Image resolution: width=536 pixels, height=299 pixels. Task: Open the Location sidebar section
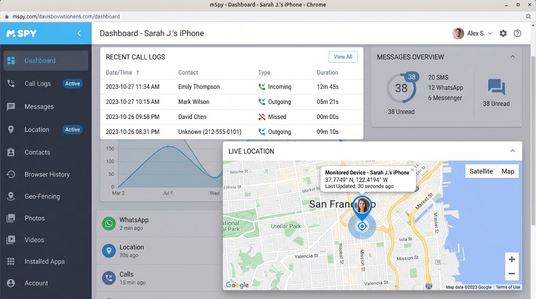point(46,130)
